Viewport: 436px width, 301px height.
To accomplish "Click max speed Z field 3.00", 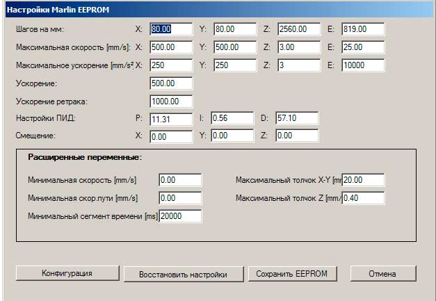I will tap(297, 47).
